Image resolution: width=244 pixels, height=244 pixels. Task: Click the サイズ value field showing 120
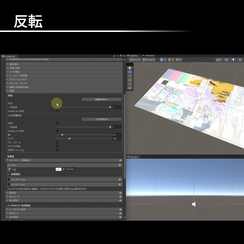[117, 139]
